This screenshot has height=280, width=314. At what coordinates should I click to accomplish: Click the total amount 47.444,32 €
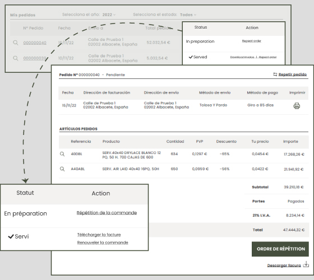[x=294, y=230]
